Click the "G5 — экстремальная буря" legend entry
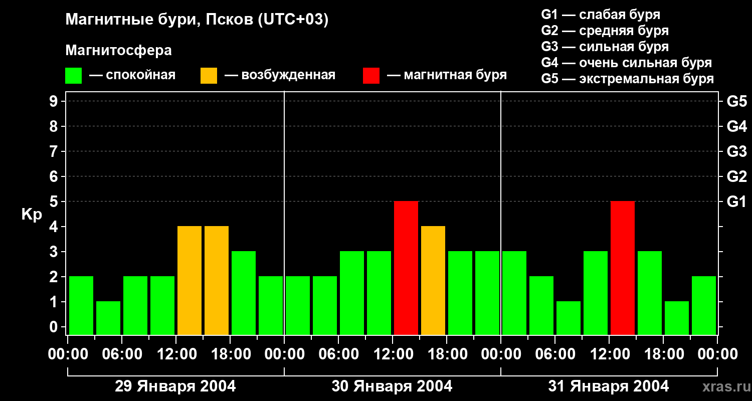This screenshot has height=401, width=752. pos(627,79)
